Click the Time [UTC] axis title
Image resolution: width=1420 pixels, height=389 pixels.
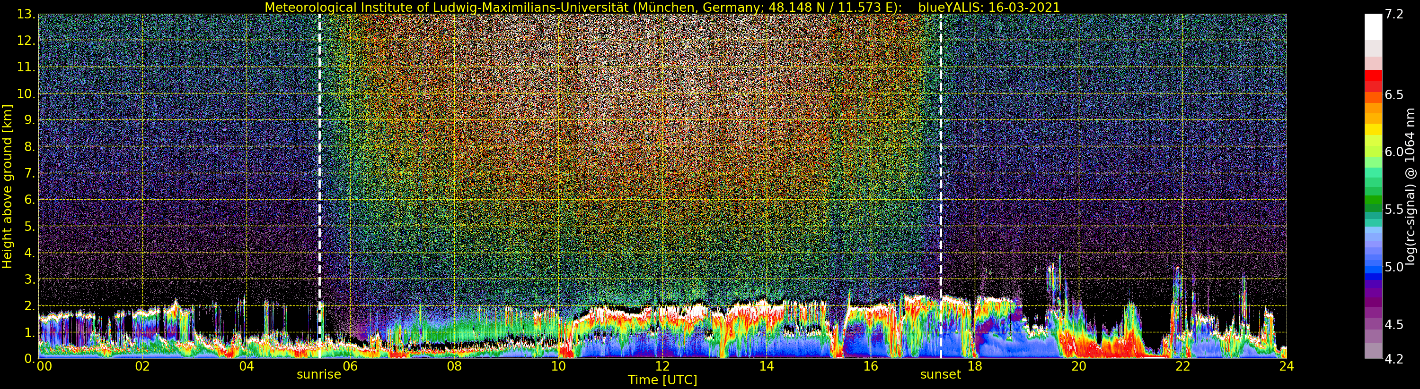[662, 380]
